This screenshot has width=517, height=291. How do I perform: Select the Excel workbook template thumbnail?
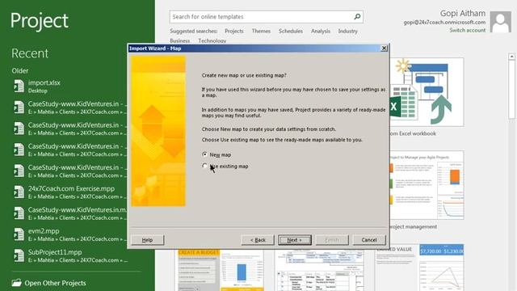point(427,92)
